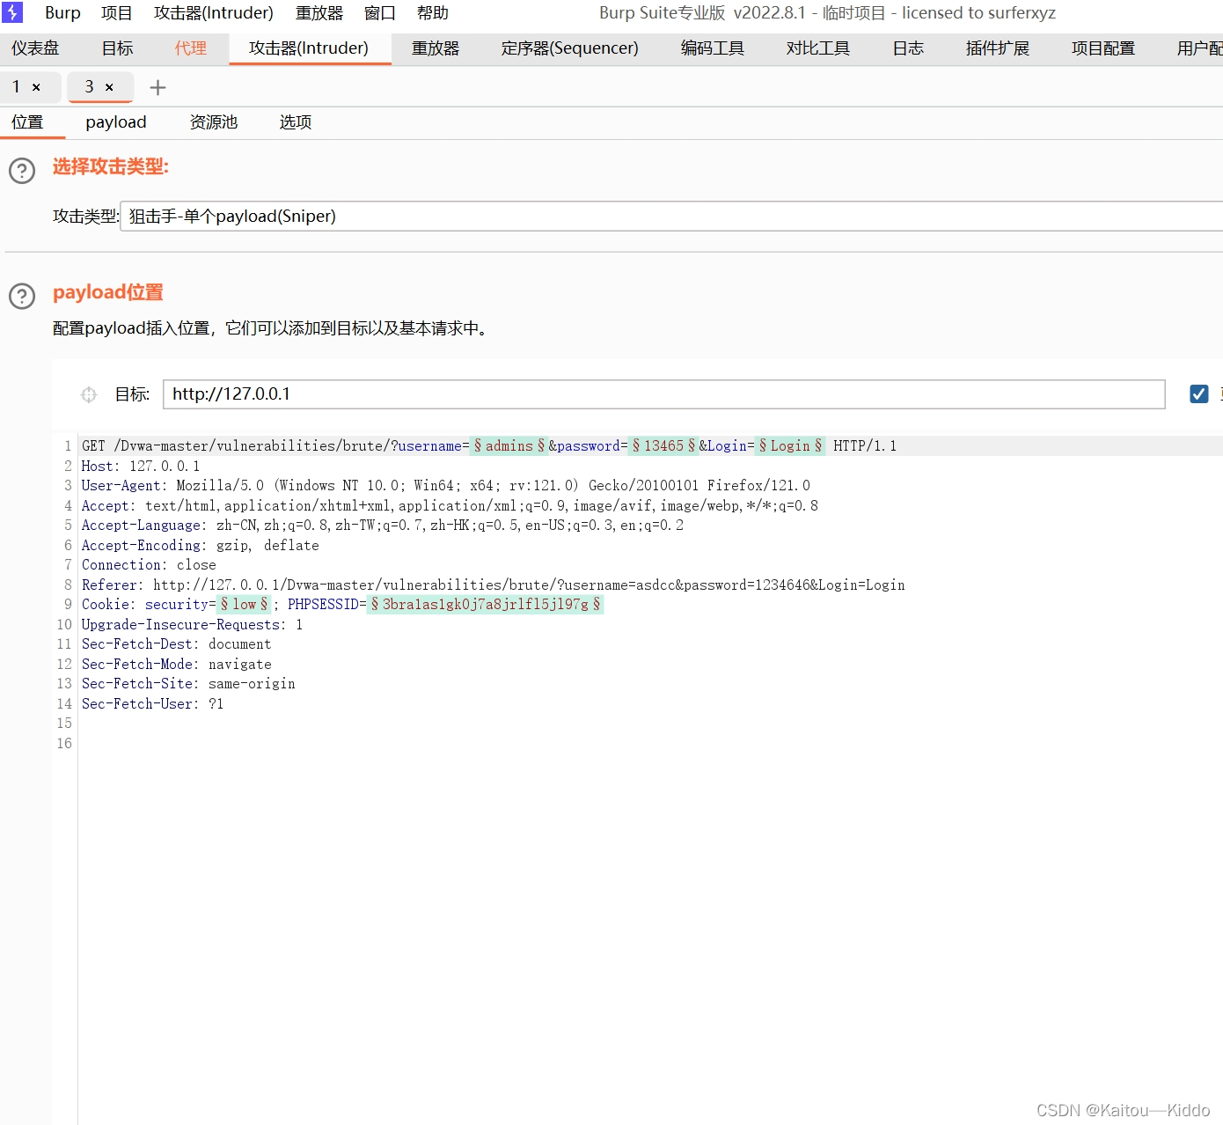Click the Referer header line
This screenshot has width=1223, height=1125.
[x=493, y=585]
